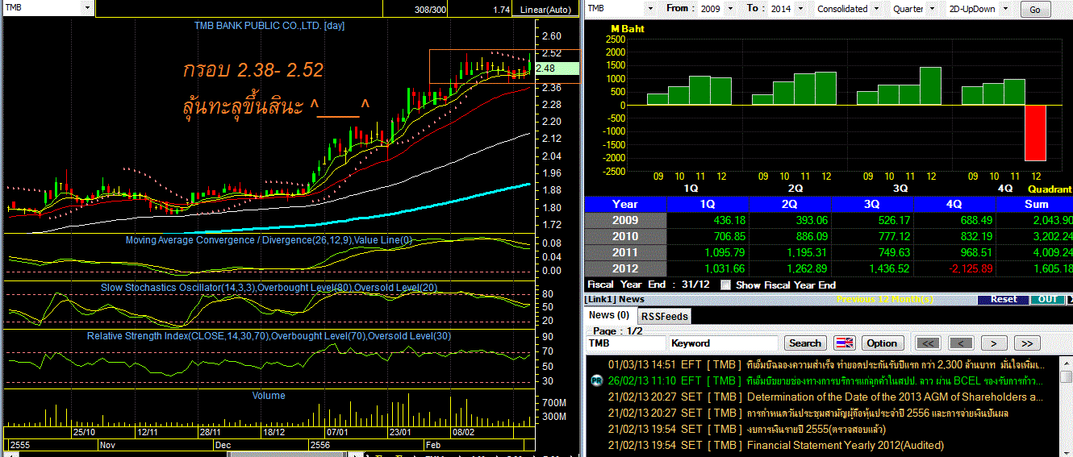Click the Go button
This screenshot has width=1073, height=457.
[1035, 10]
